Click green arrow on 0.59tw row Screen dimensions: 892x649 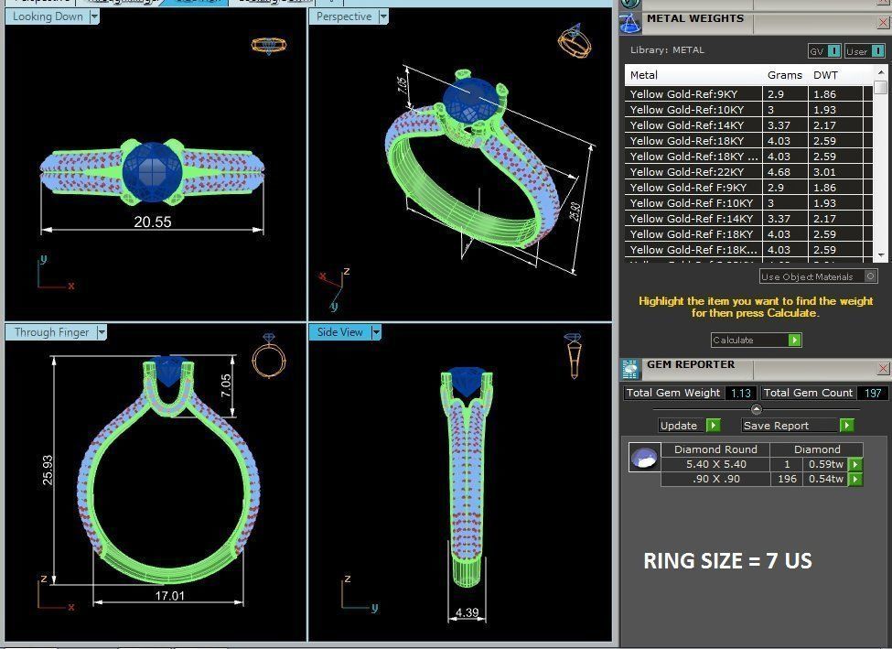pos(855,464)
